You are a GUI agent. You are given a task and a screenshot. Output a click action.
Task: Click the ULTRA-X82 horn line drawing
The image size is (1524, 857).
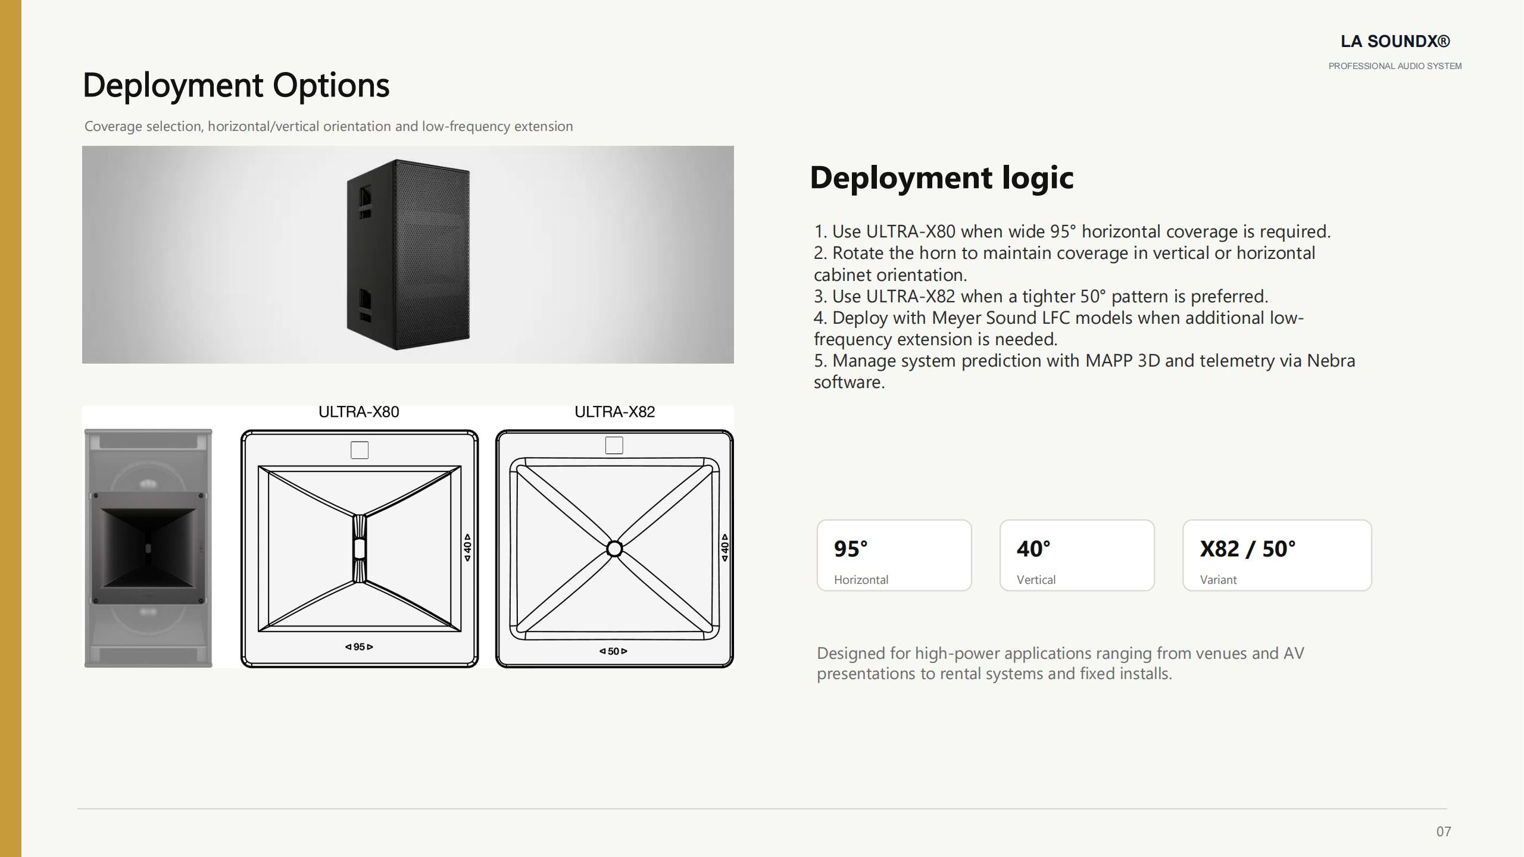click(614, 549)
